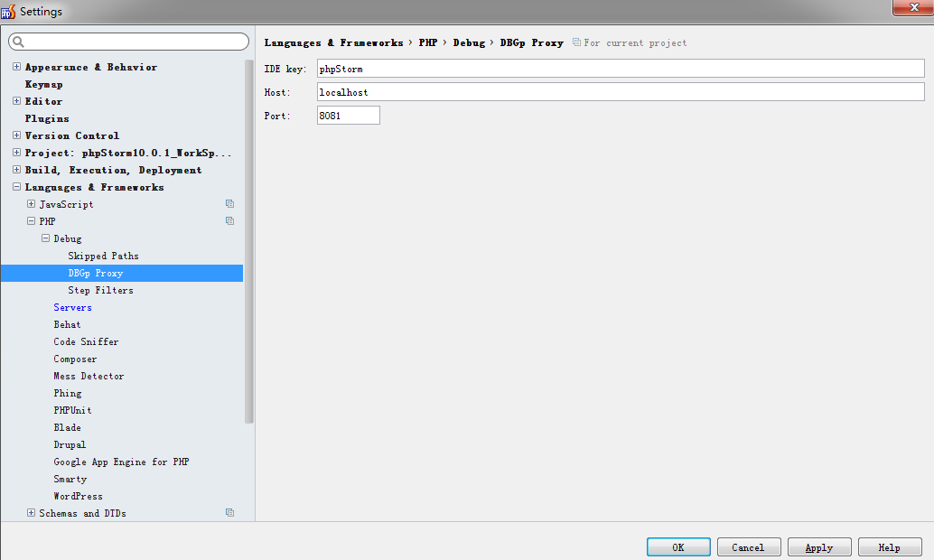Click into the Port field

tap(349, 115)
